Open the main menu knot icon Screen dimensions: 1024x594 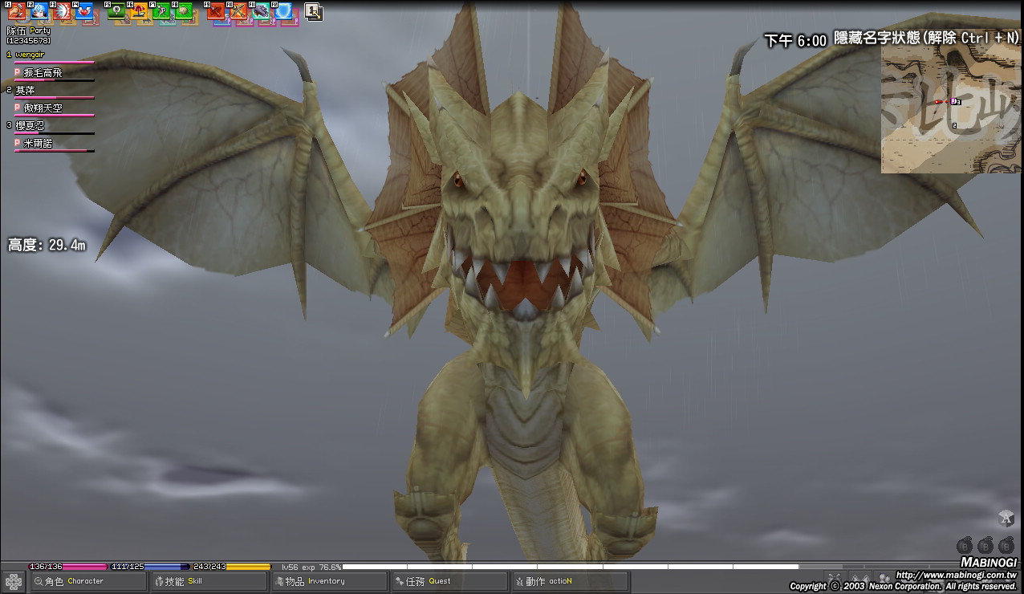[14, 582]
